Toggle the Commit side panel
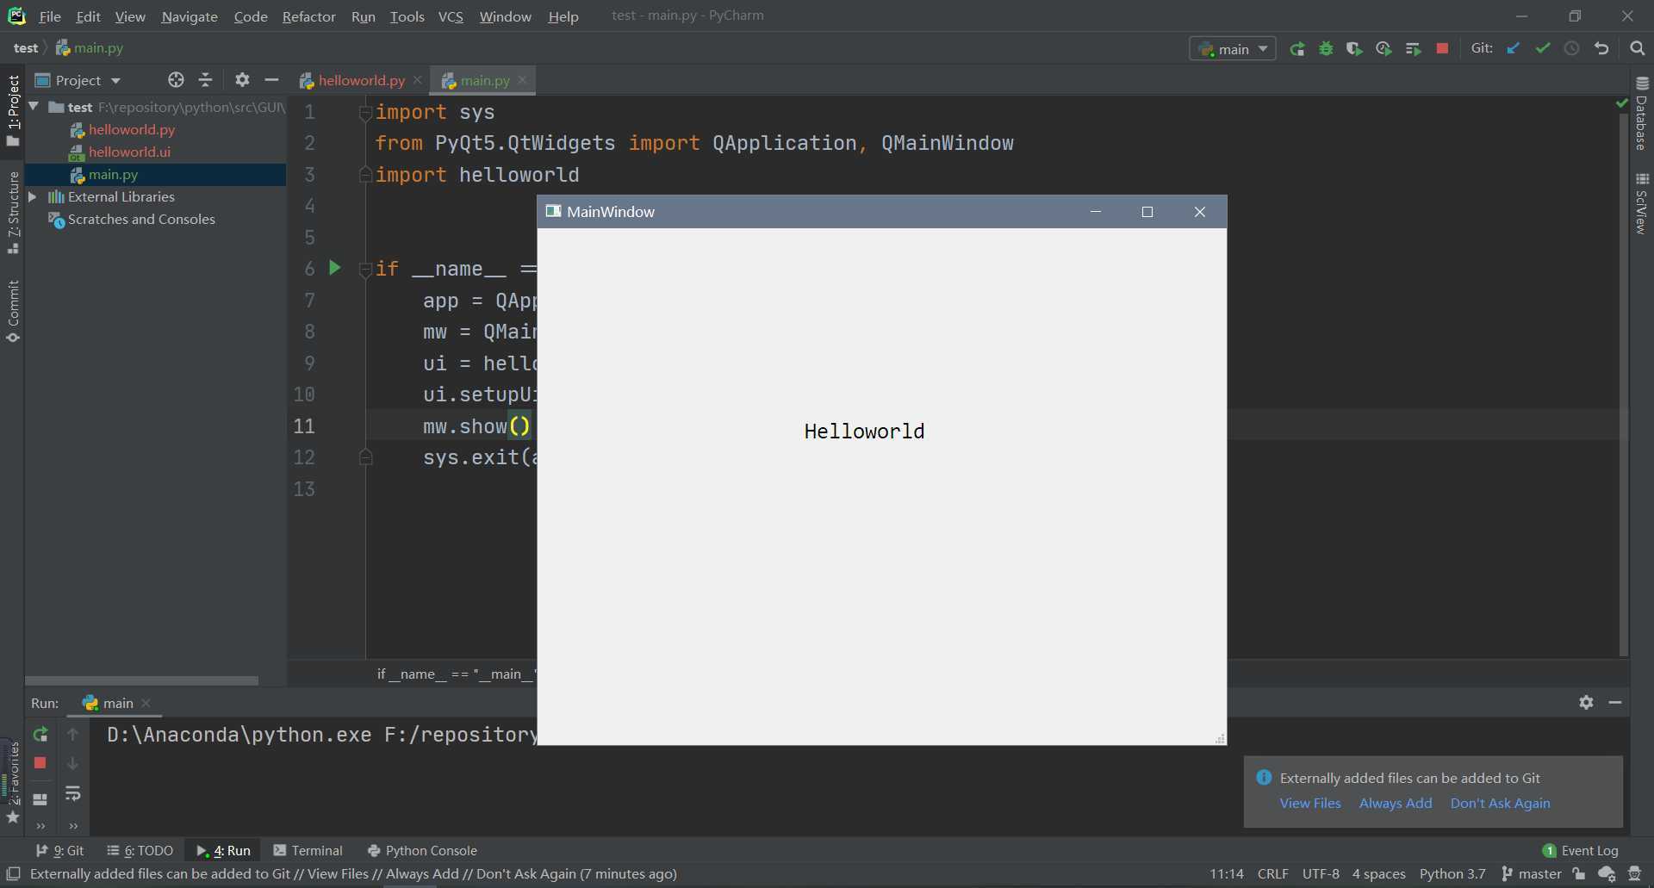The image size is (1654, 888). click(x=13, y=311)
